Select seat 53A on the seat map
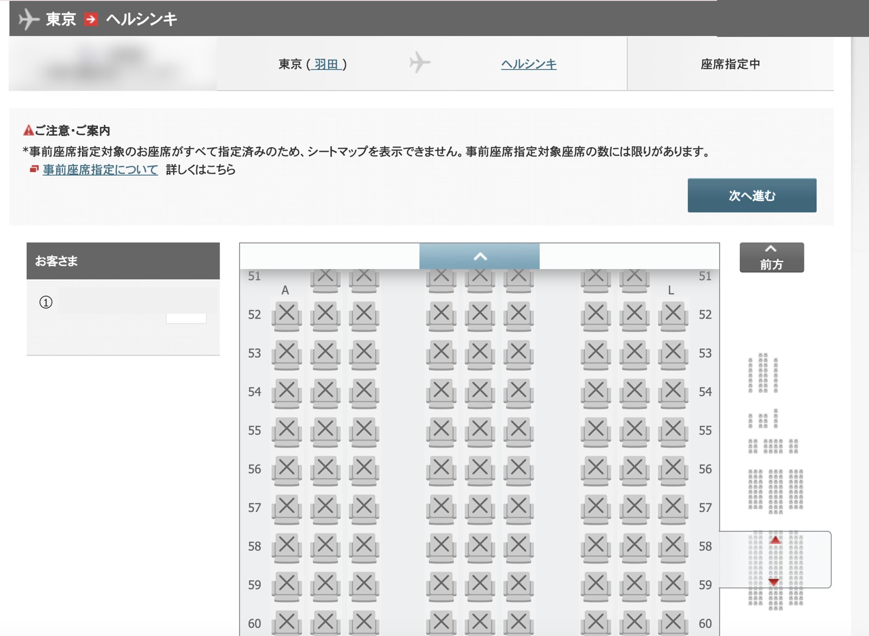Image resolution: width=869 pixels, height=636 pixels. click(287, 354)
